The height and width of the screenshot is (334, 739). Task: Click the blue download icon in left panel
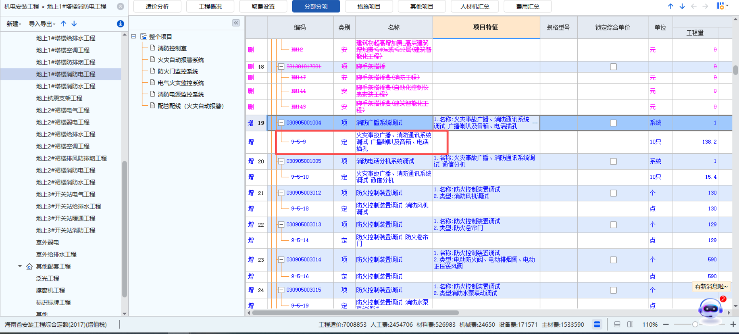tap(120, 24)
